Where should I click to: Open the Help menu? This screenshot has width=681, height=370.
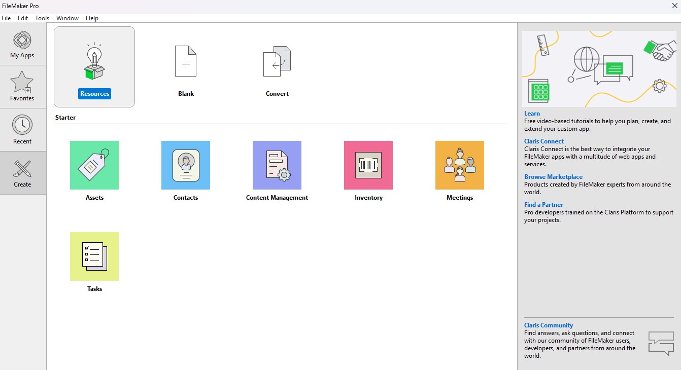coord(92,18)
